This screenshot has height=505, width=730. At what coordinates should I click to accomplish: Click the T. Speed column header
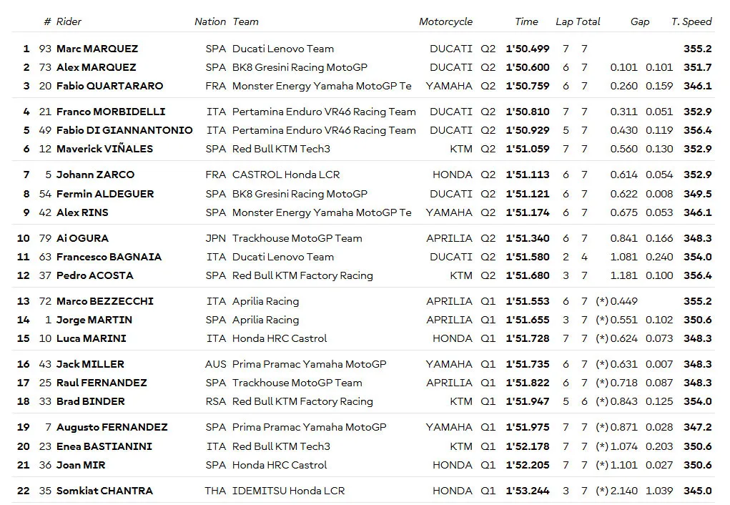coord(691,21)
